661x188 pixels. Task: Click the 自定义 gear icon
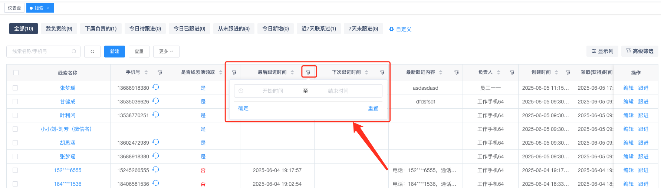(x=391, y=29)
